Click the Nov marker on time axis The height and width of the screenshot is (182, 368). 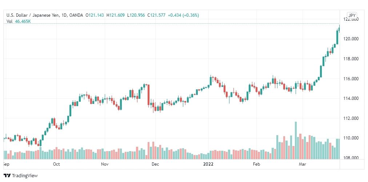point(105,164)
